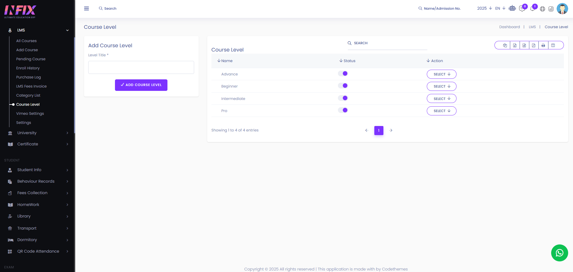
Task: Toggle status switch for Intermediate level
Action: [x=343, y=98]
